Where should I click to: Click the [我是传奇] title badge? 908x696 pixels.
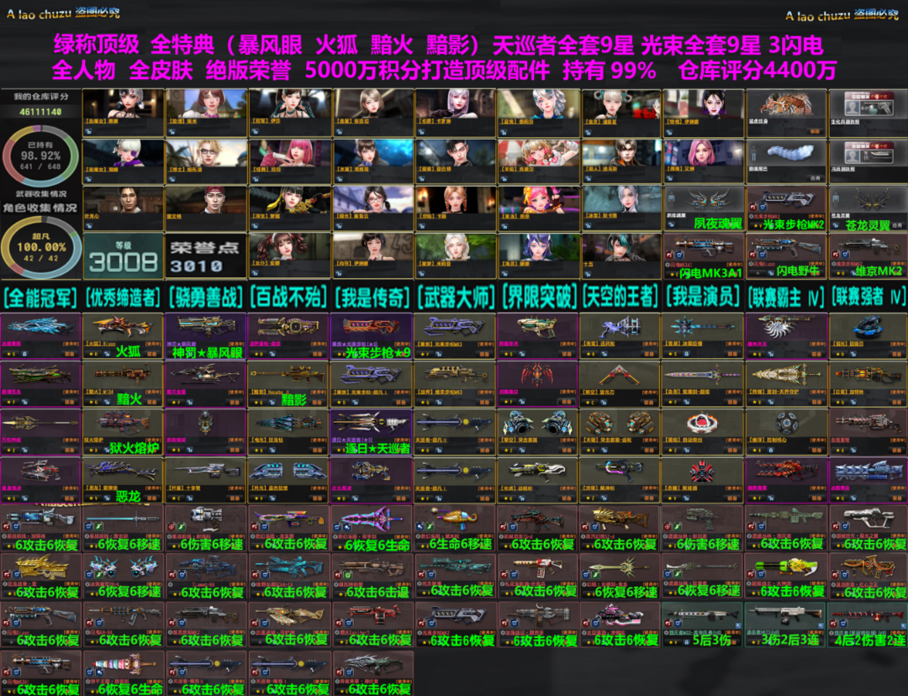coord(372,297)
